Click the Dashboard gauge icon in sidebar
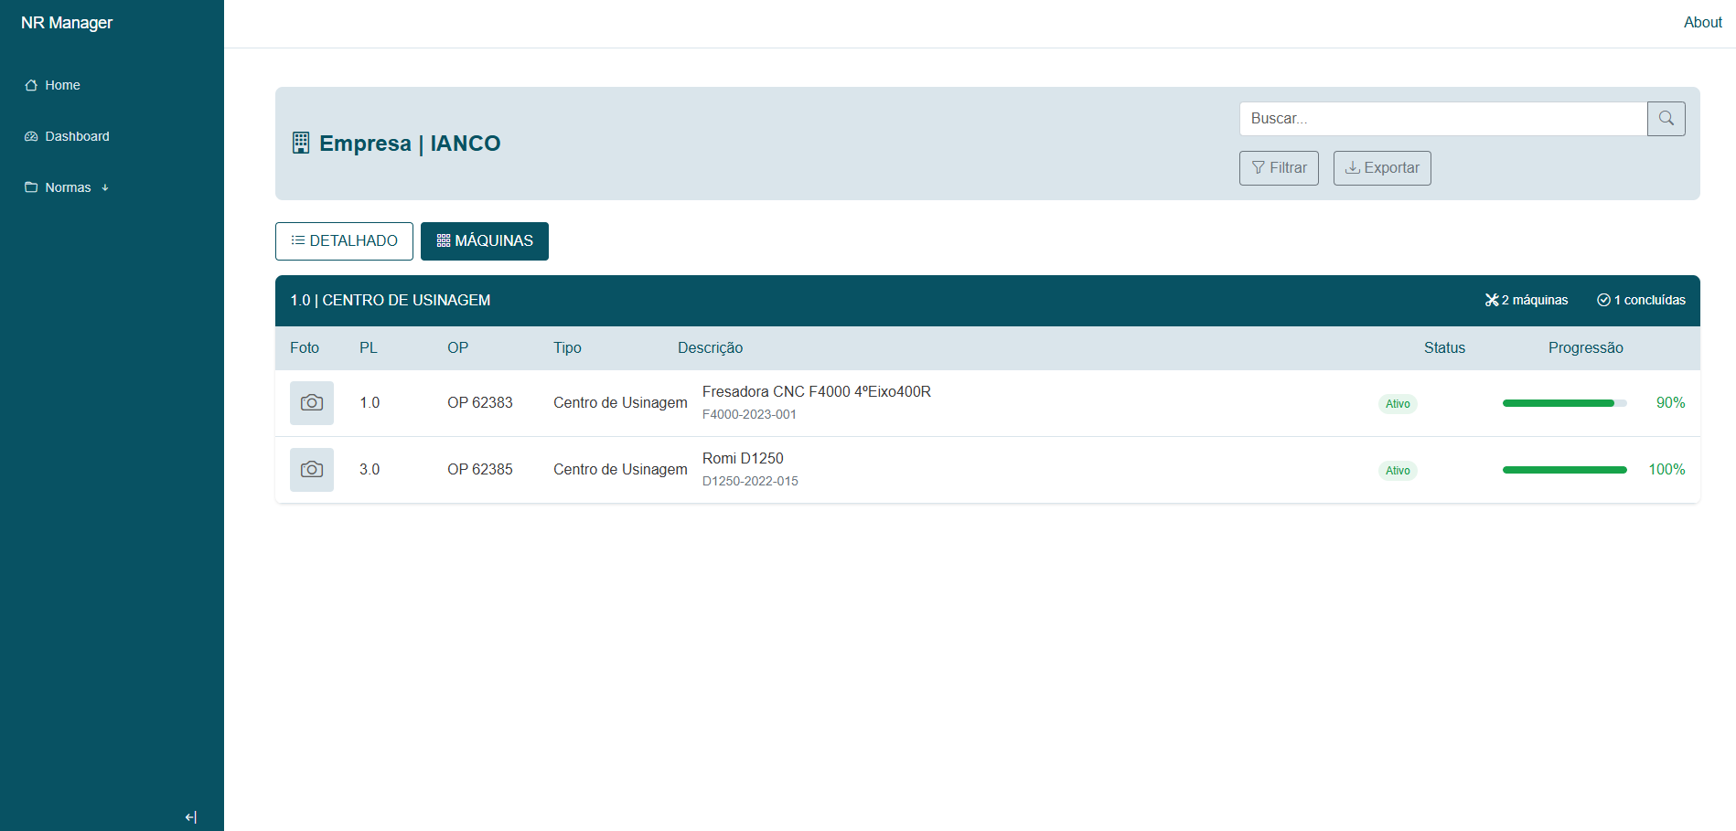Screen dimensions: 1736x831 (x=31, y=136)
